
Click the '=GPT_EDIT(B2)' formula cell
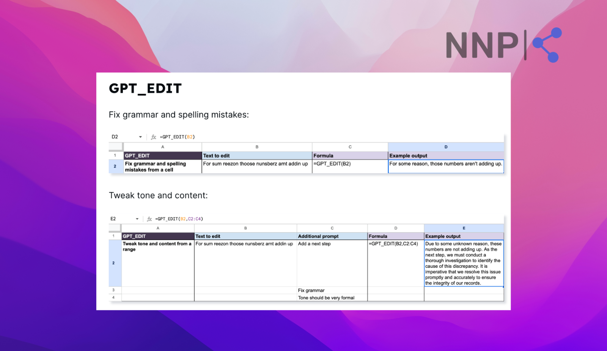pos(350,166)
